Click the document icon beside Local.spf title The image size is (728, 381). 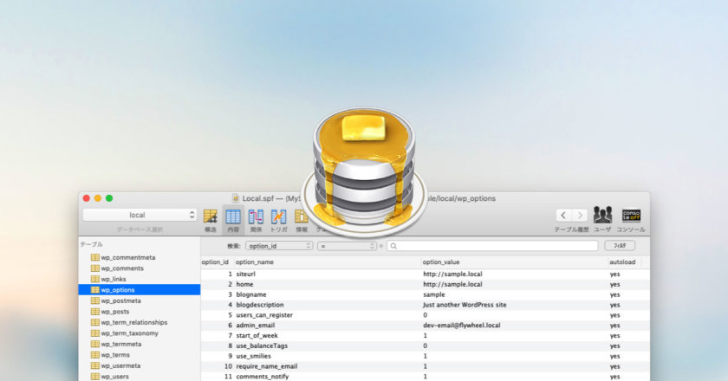(236, 198)
